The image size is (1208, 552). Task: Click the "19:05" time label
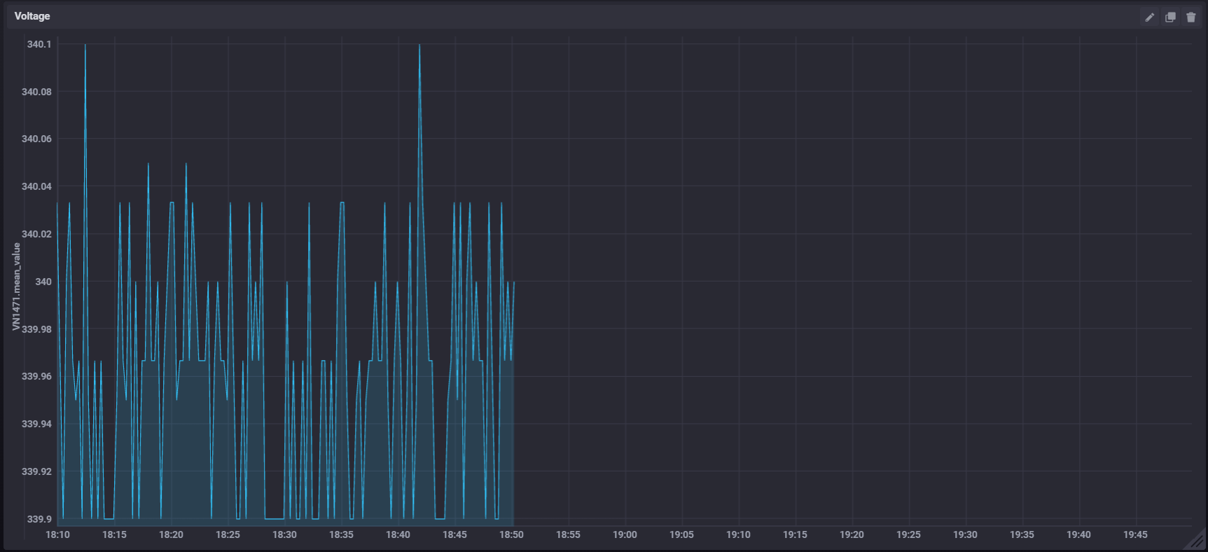[681, 534]
